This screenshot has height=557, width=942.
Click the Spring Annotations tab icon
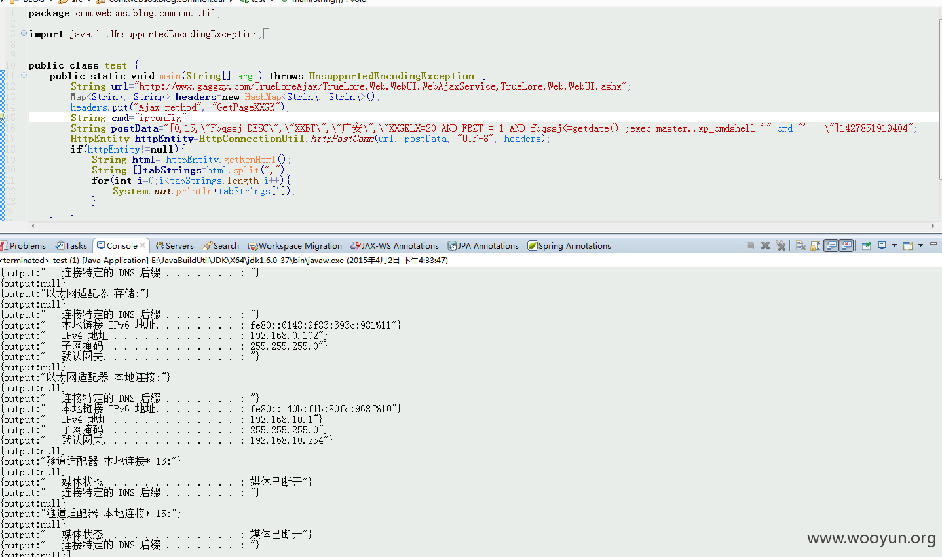533,246
